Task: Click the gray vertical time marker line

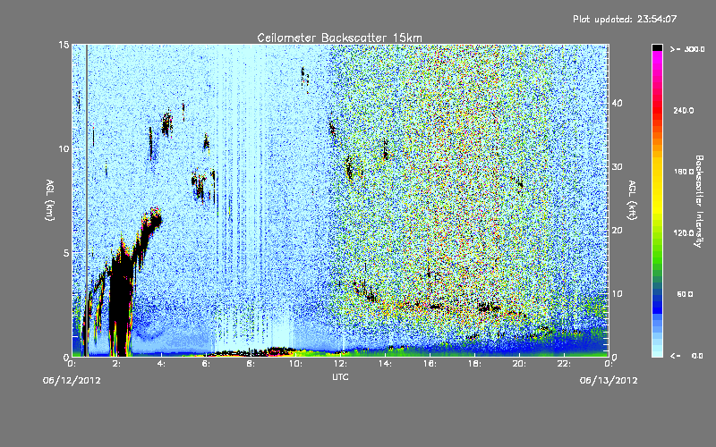Action: (x=87, y=200)
